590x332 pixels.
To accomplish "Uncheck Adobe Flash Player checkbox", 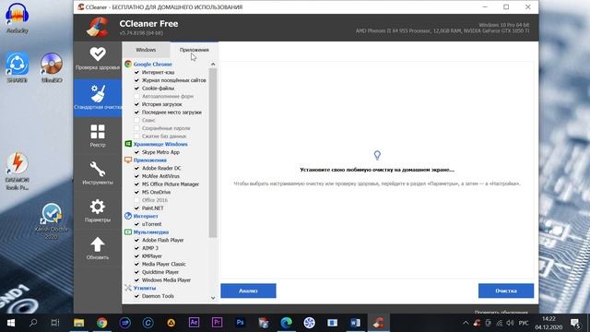I will (x=136, y=240).
